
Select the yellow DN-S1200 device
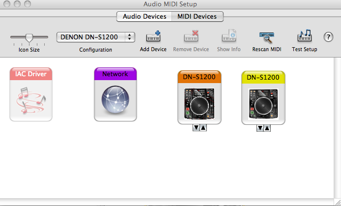(263, 98)
